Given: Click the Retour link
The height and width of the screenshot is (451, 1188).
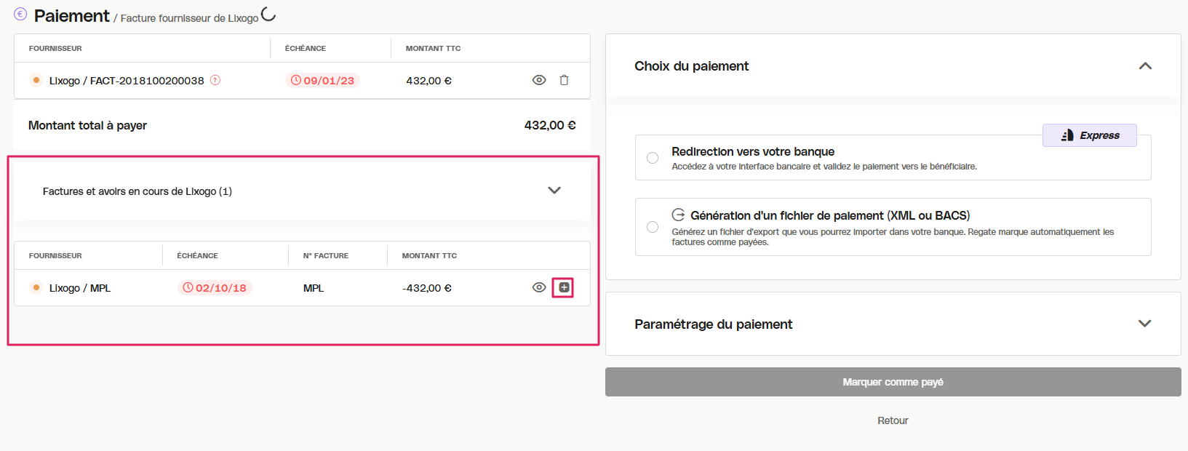Looking at the screenshot, I should (x=893, y=420).
